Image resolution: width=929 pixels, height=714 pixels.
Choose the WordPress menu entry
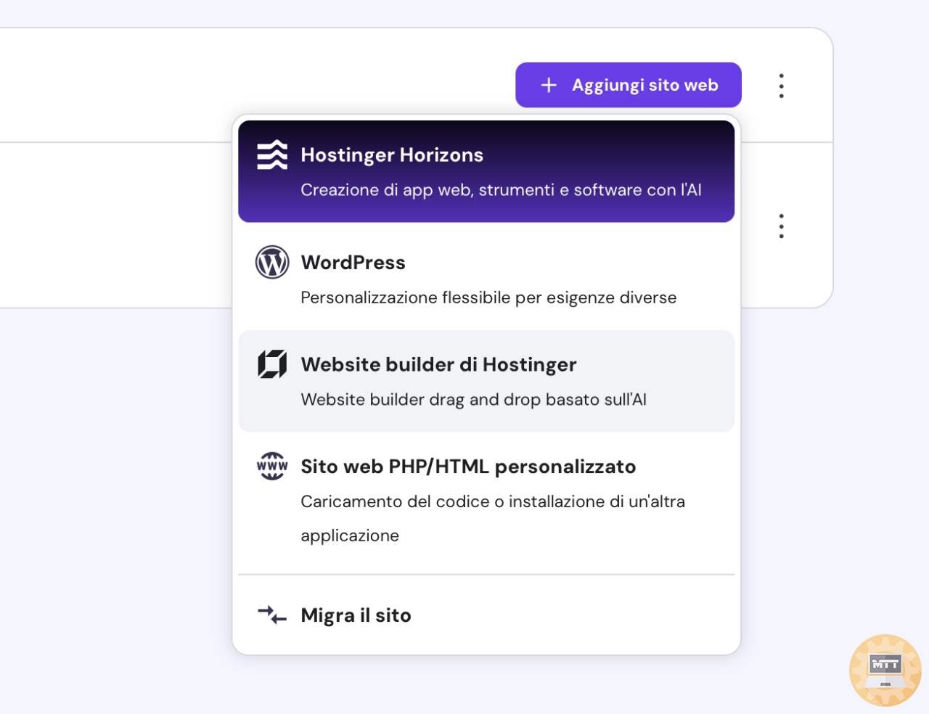pyautogui.click(x=486, y=279)
